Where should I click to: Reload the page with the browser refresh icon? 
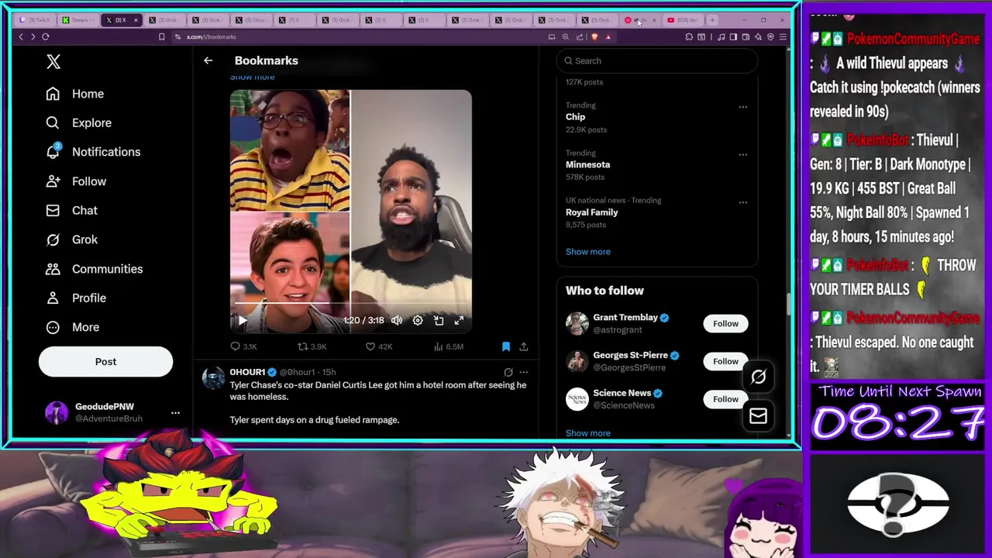pyautogui.click(x=46, y=36)
